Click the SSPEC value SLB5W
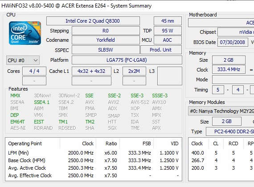This screenshot has height=187, width=254. click(106, 50)
